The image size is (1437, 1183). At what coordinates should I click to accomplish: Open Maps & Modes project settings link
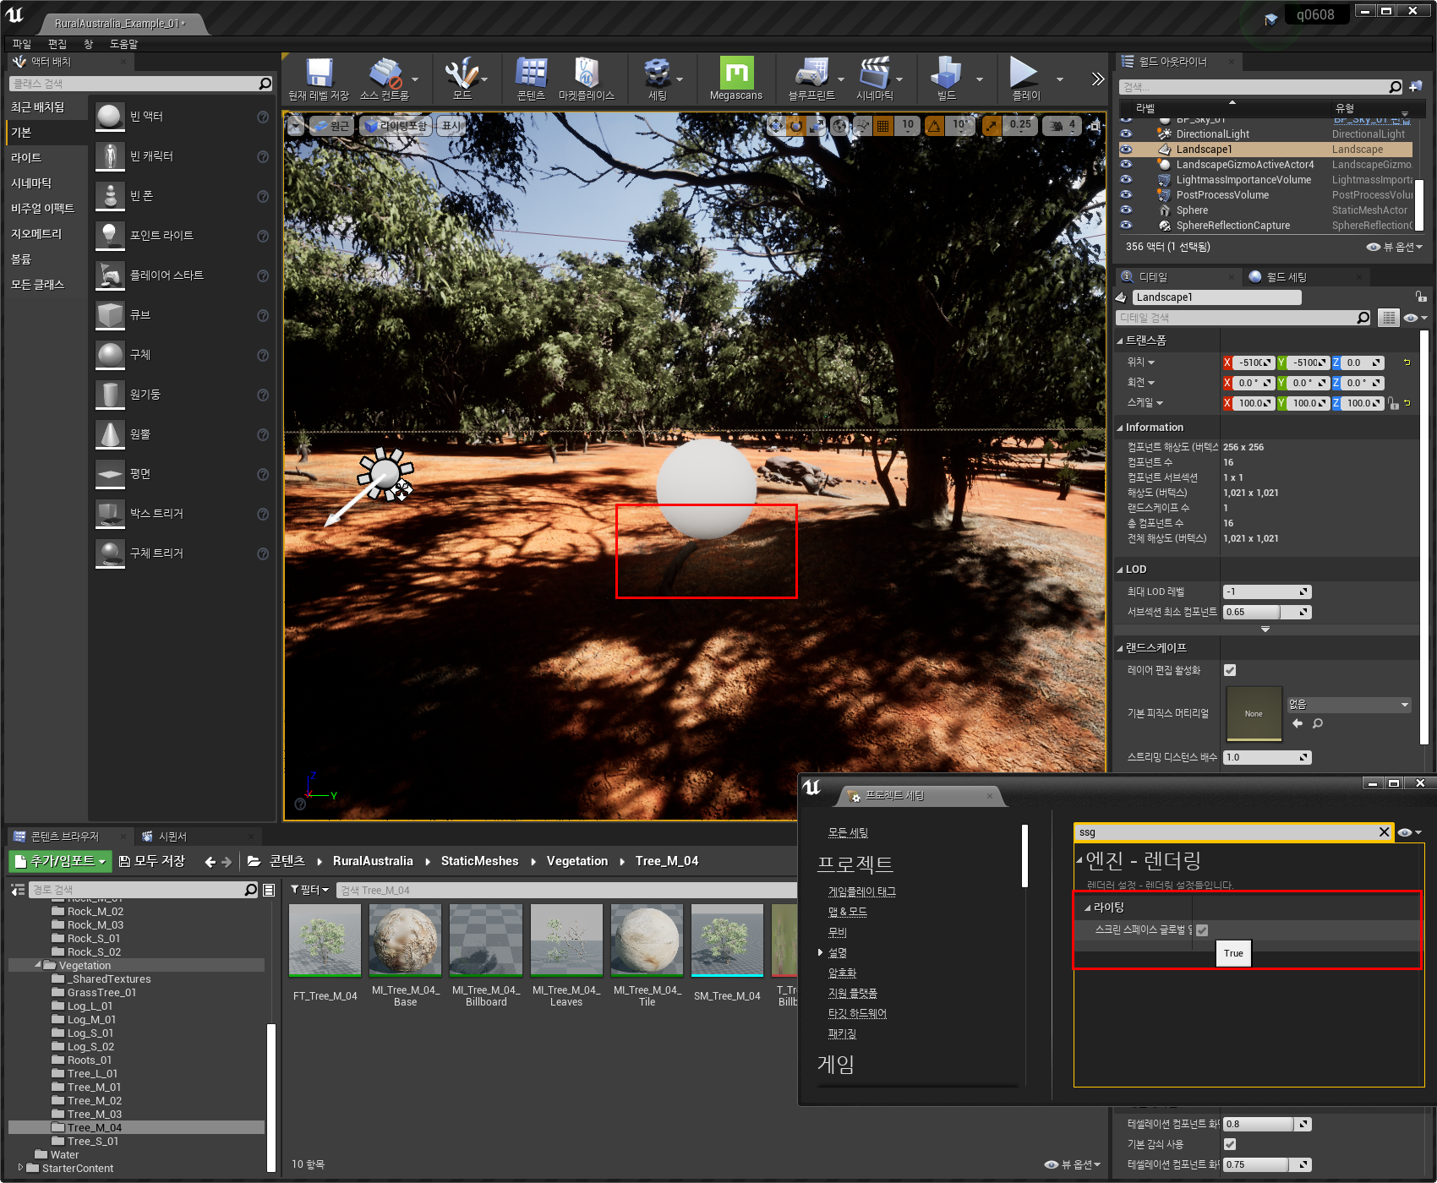pyautogui.click(x=848, y=912)
